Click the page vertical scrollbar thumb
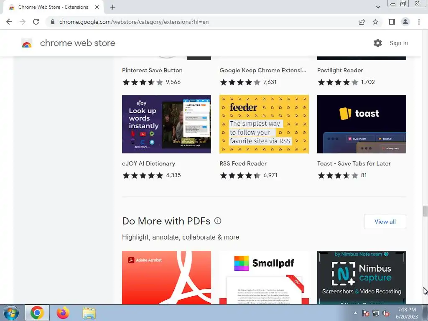Viewport: 428px width, 321px height. click(x=425, y=211)
